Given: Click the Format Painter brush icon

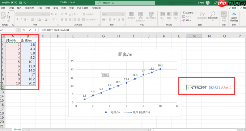Looking at the screenshot, I should (x=8, y=21).
